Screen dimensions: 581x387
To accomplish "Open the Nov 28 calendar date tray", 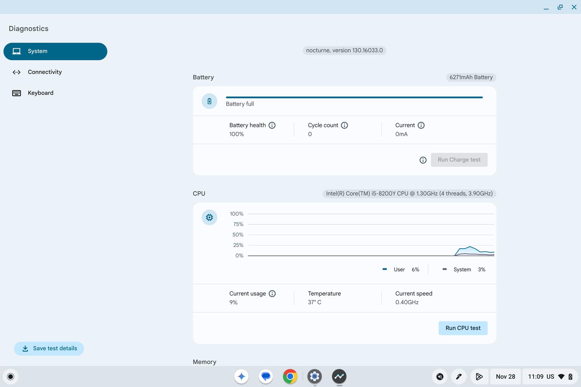I will click(x=505, y=377).
